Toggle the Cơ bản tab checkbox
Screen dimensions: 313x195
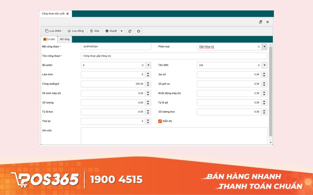[45, 39]
